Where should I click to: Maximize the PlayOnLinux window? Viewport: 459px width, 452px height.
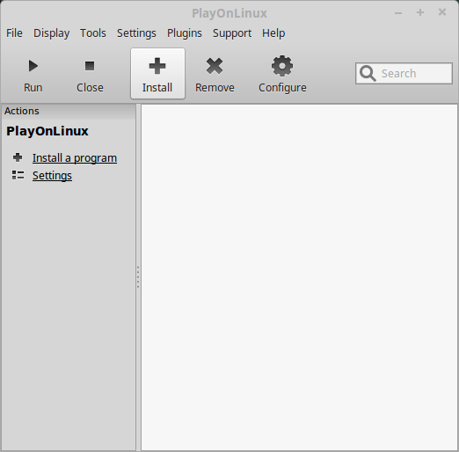pos(420,12)
